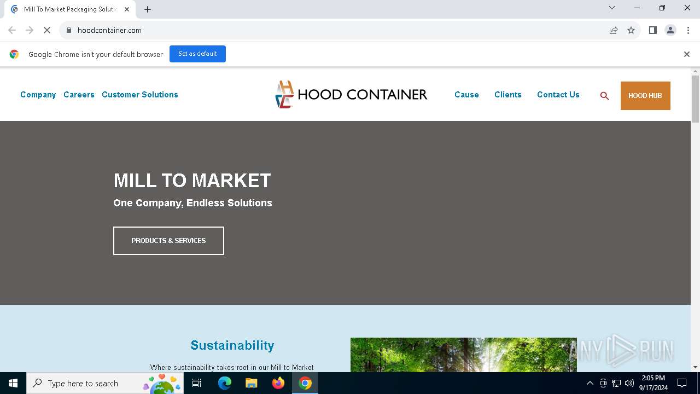Open Task View on the taskbar

point(197,383)
